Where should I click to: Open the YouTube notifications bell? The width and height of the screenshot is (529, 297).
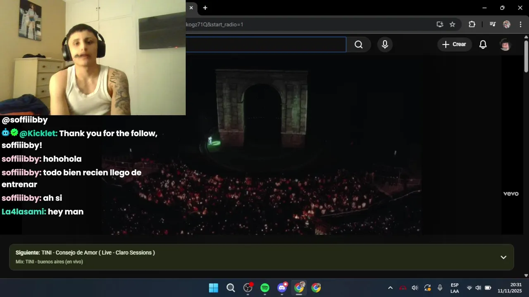[483, 45]
